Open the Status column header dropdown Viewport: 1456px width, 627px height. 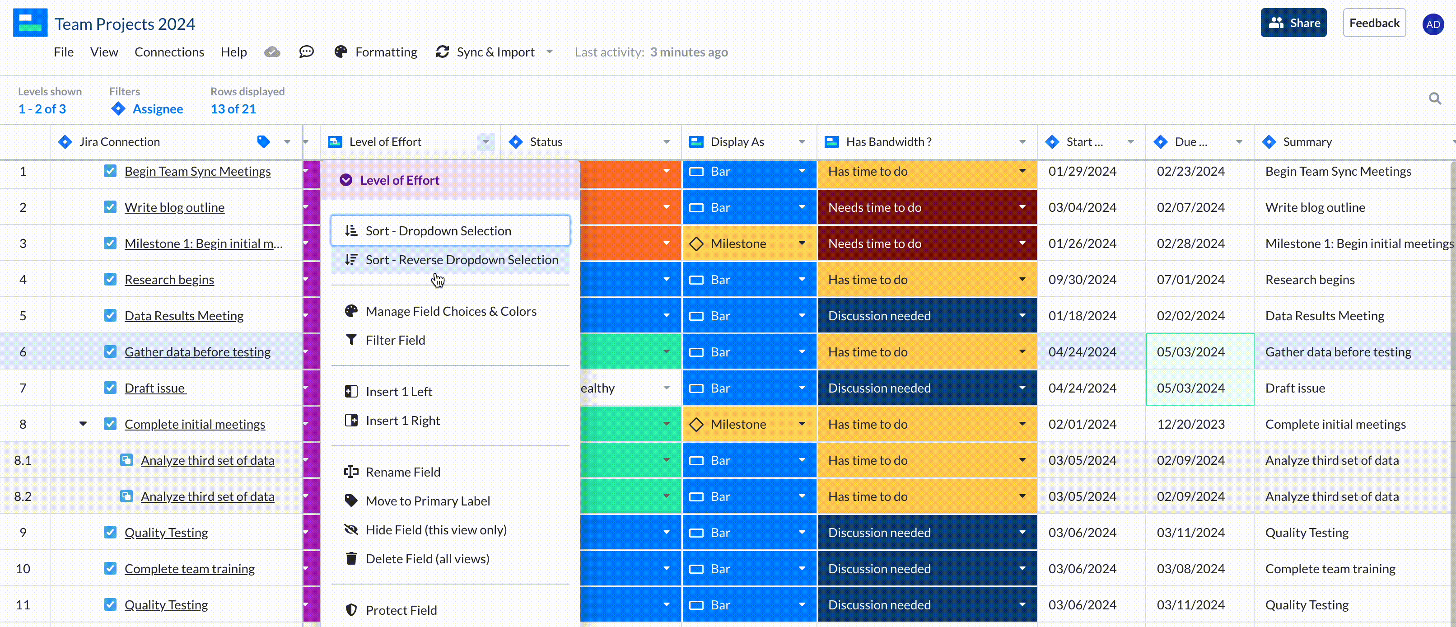[x=667, y=142]
